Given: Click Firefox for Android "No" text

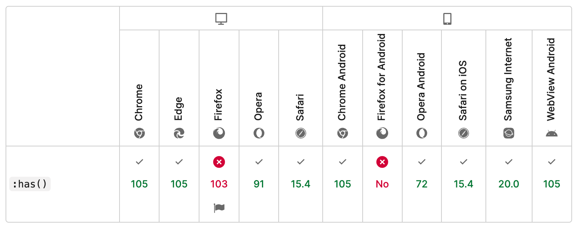Looking at the screenshot, I should click(382, 184).
